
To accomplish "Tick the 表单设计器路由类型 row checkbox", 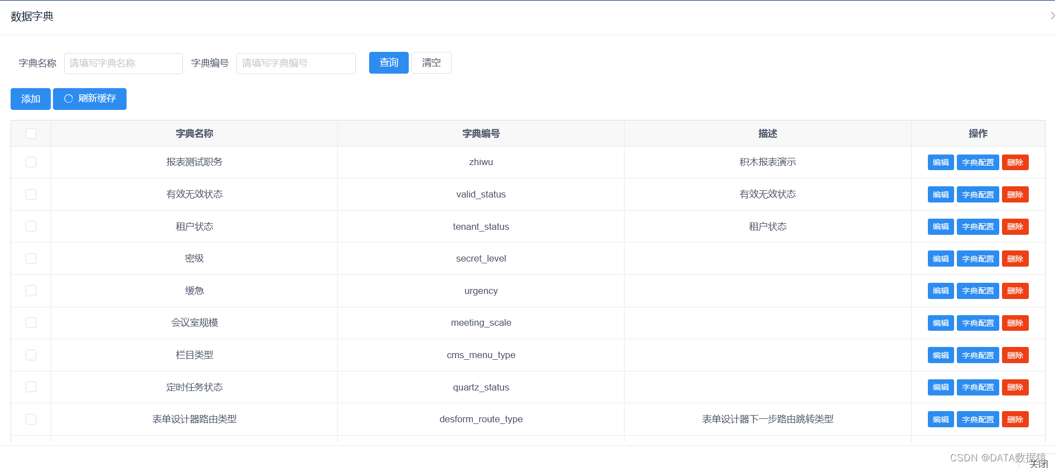I will [x=31, y=419].
